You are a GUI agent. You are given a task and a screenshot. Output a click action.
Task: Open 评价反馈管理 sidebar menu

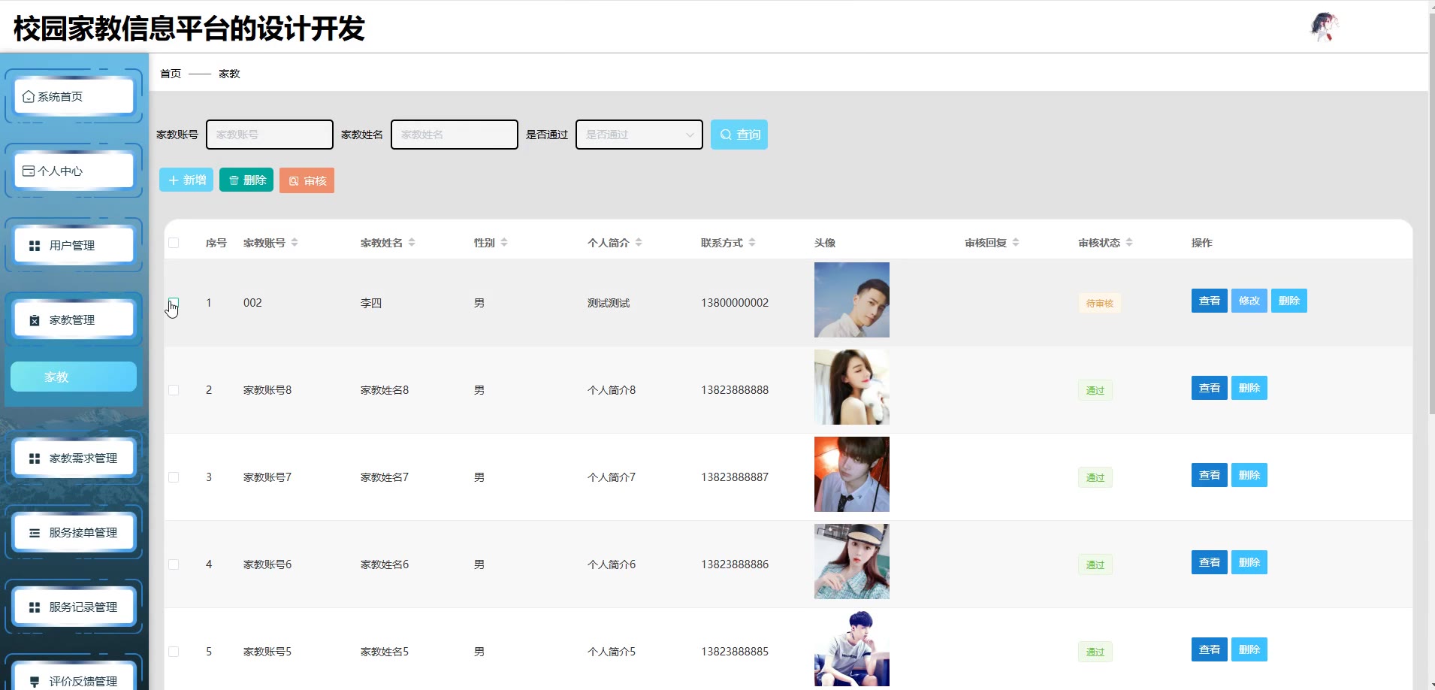click(74, 679)
